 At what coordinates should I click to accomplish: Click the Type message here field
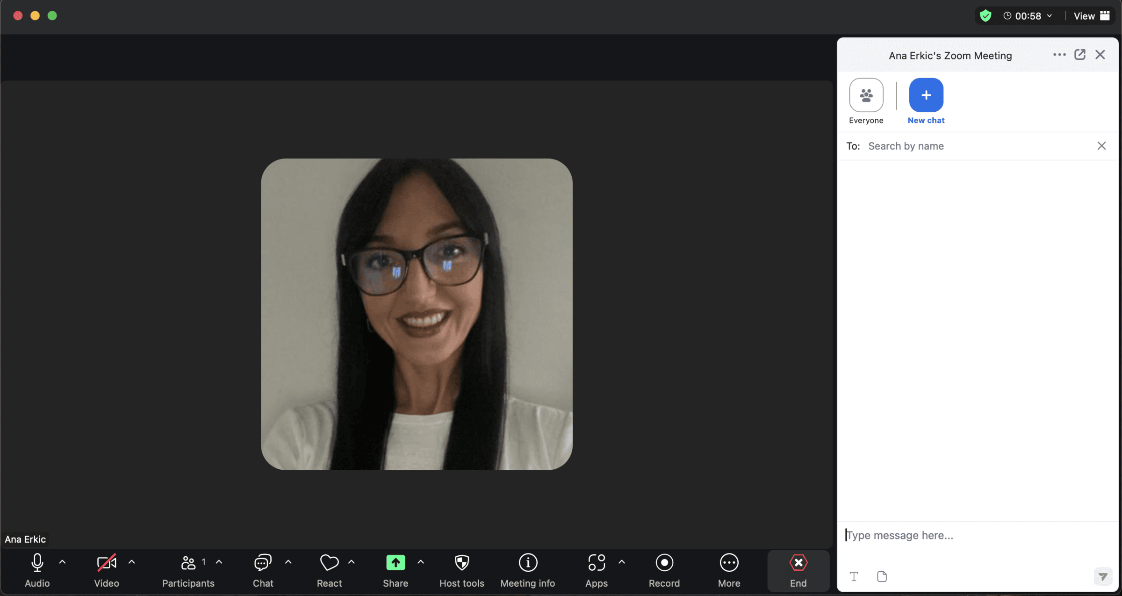977,535
